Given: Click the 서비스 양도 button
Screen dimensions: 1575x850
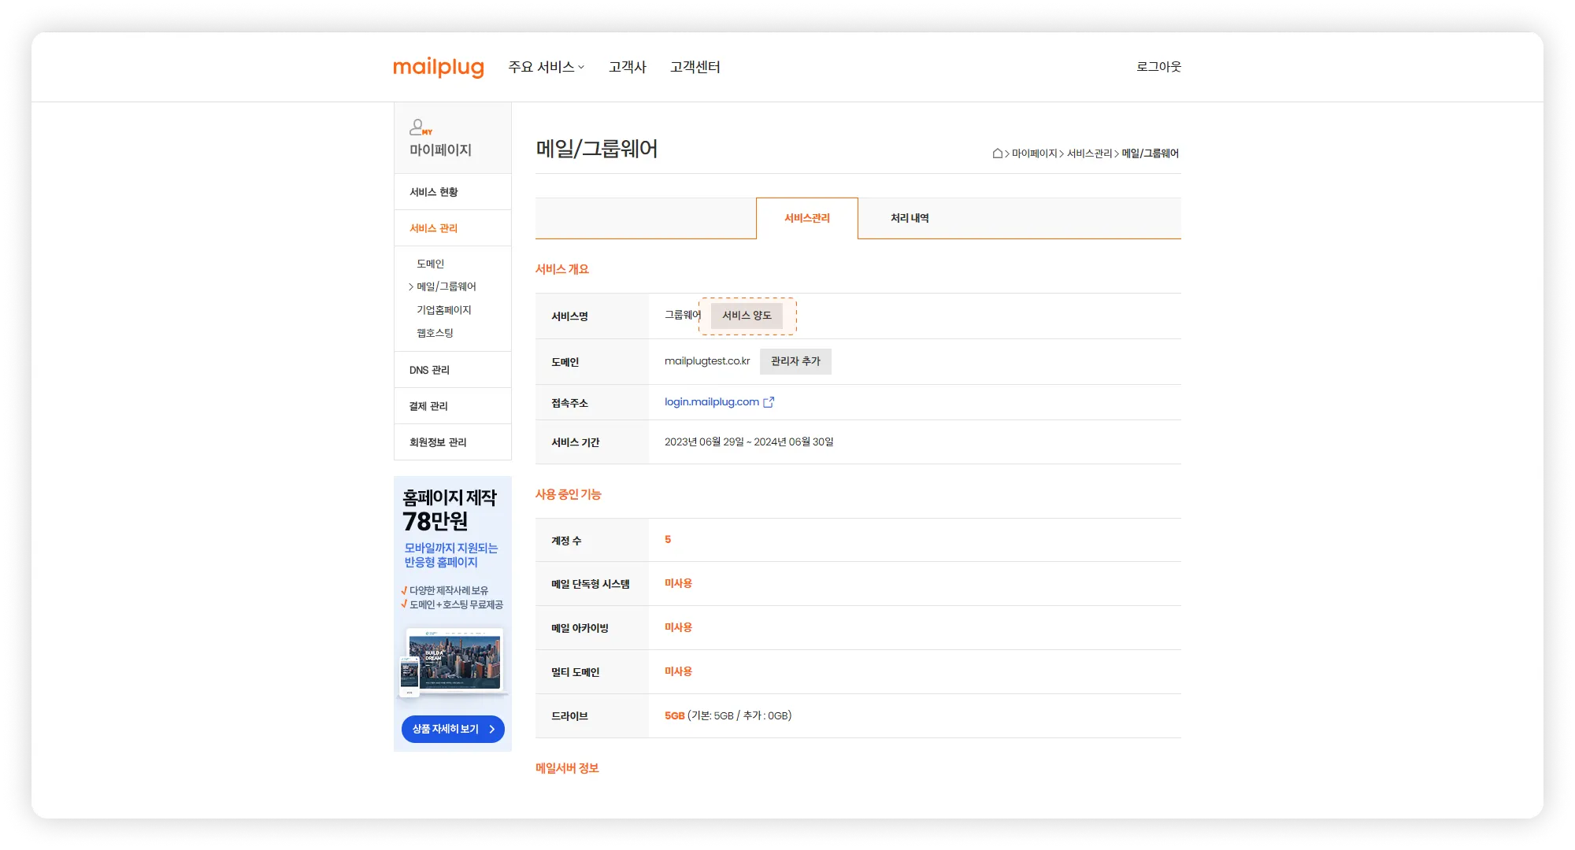Looking at the screenshot, I should pos(747,316).
